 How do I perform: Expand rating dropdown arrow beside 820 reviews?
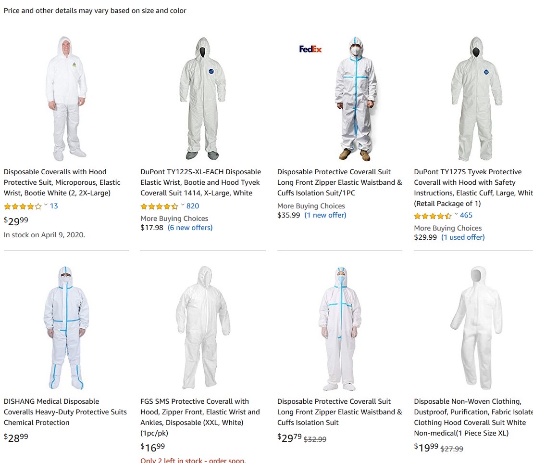pyautogui.click(x=183, y=205)
